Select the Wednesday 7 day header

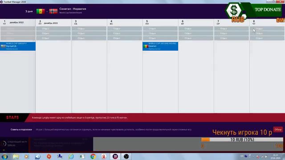(232, 22)
